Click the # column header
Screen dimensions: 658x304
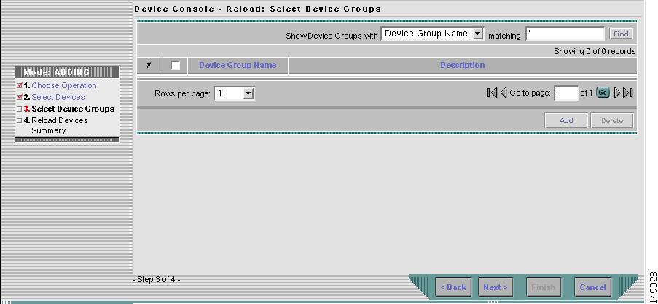pyautogui.click(x=149, y=65)
